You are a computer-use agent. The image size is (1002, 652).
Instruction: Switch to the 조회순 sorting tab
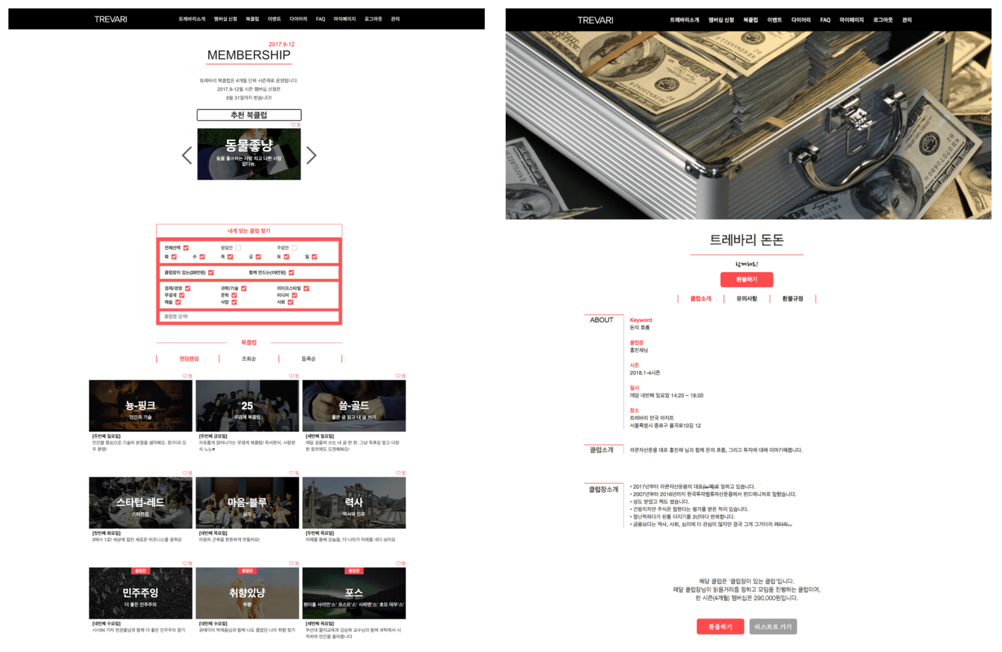click(249, 359)
